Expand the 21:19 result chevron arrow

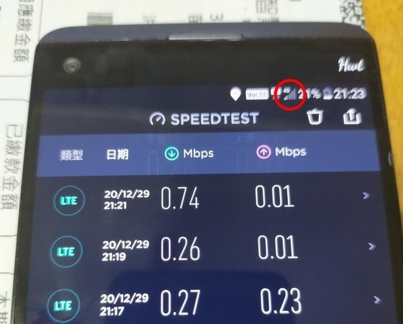[371, 246]
